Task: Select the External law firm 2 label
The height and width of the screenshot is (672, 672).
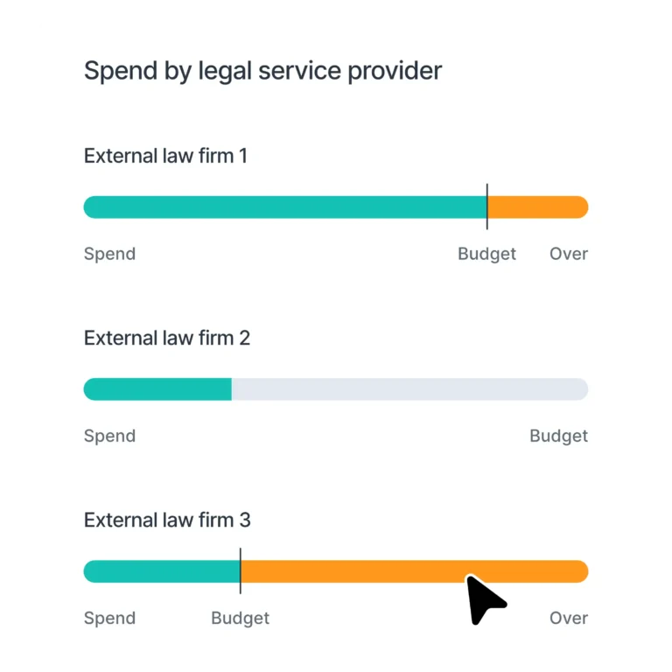Action: pyautogui.click(x=167, y=338)
